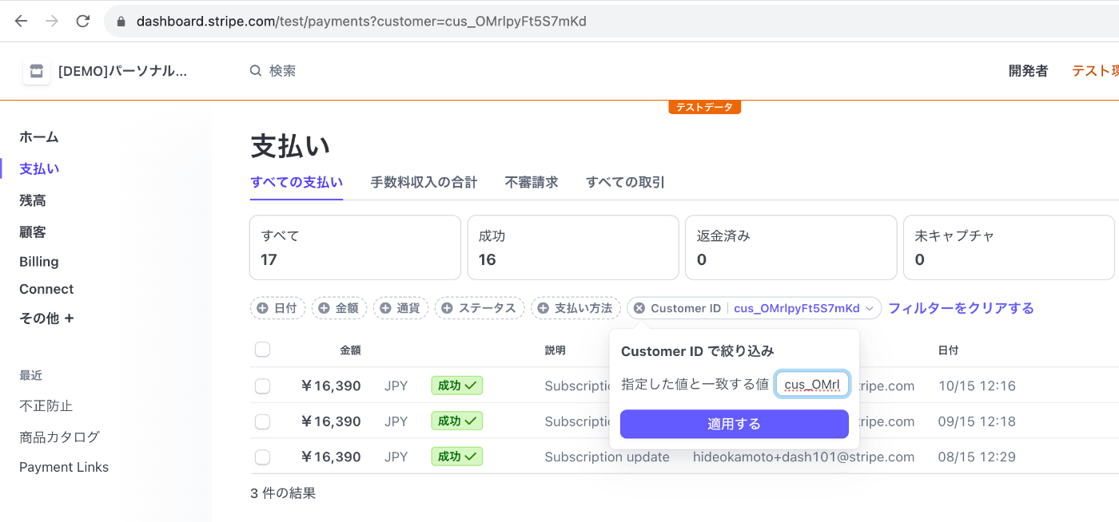
Task: Click the ¥16,390 amount in the 10/15 row
Action: point(331,386)
